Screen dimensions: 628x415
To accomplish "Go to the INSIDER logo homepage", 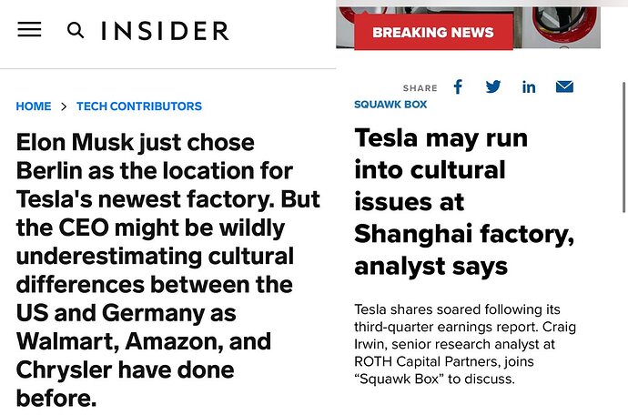I will click(x=165, y=31).
